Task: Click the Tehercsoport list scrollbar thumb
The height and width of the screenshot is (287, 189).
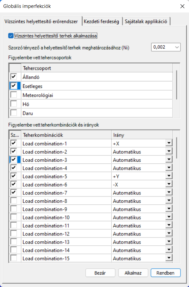Action: (x=177, y=85)
